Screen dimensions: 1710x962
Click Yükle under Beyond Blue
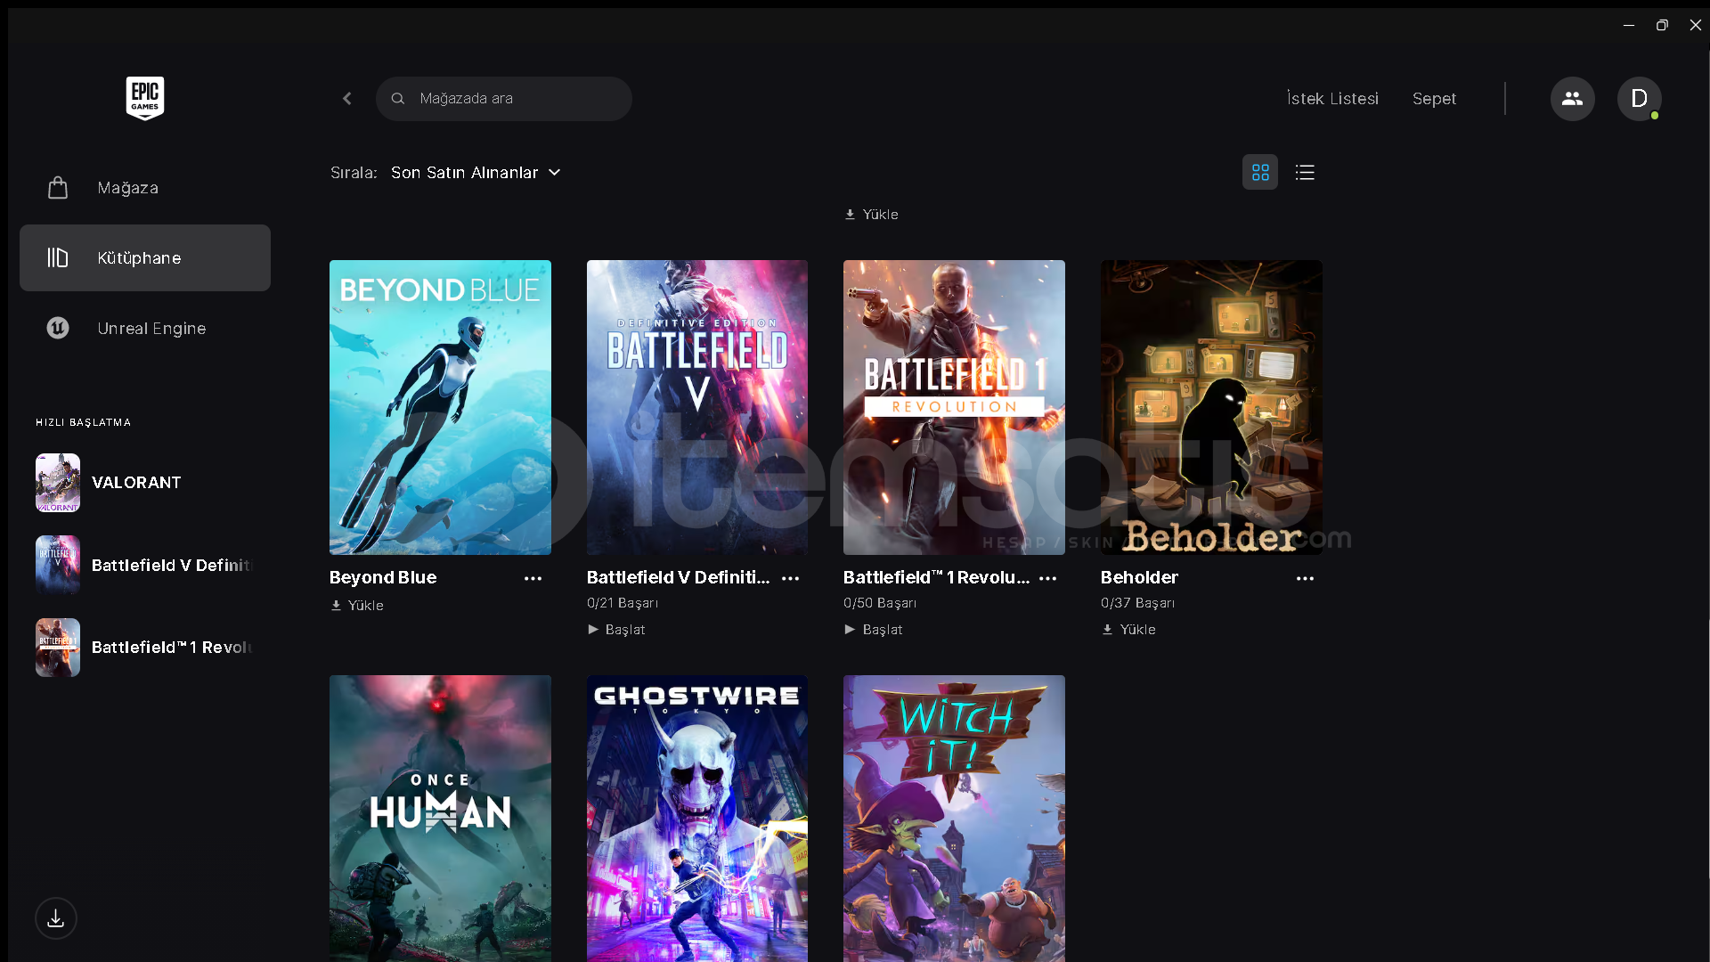click(x=357, y=606)
